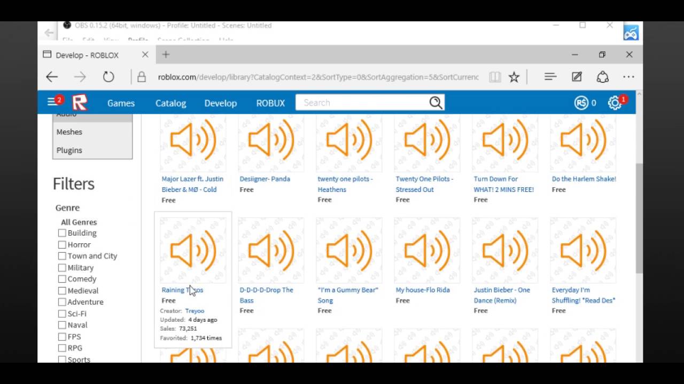684x384 pixels.
Task: Add page to favorites star icon
Action: coord(514,77)
